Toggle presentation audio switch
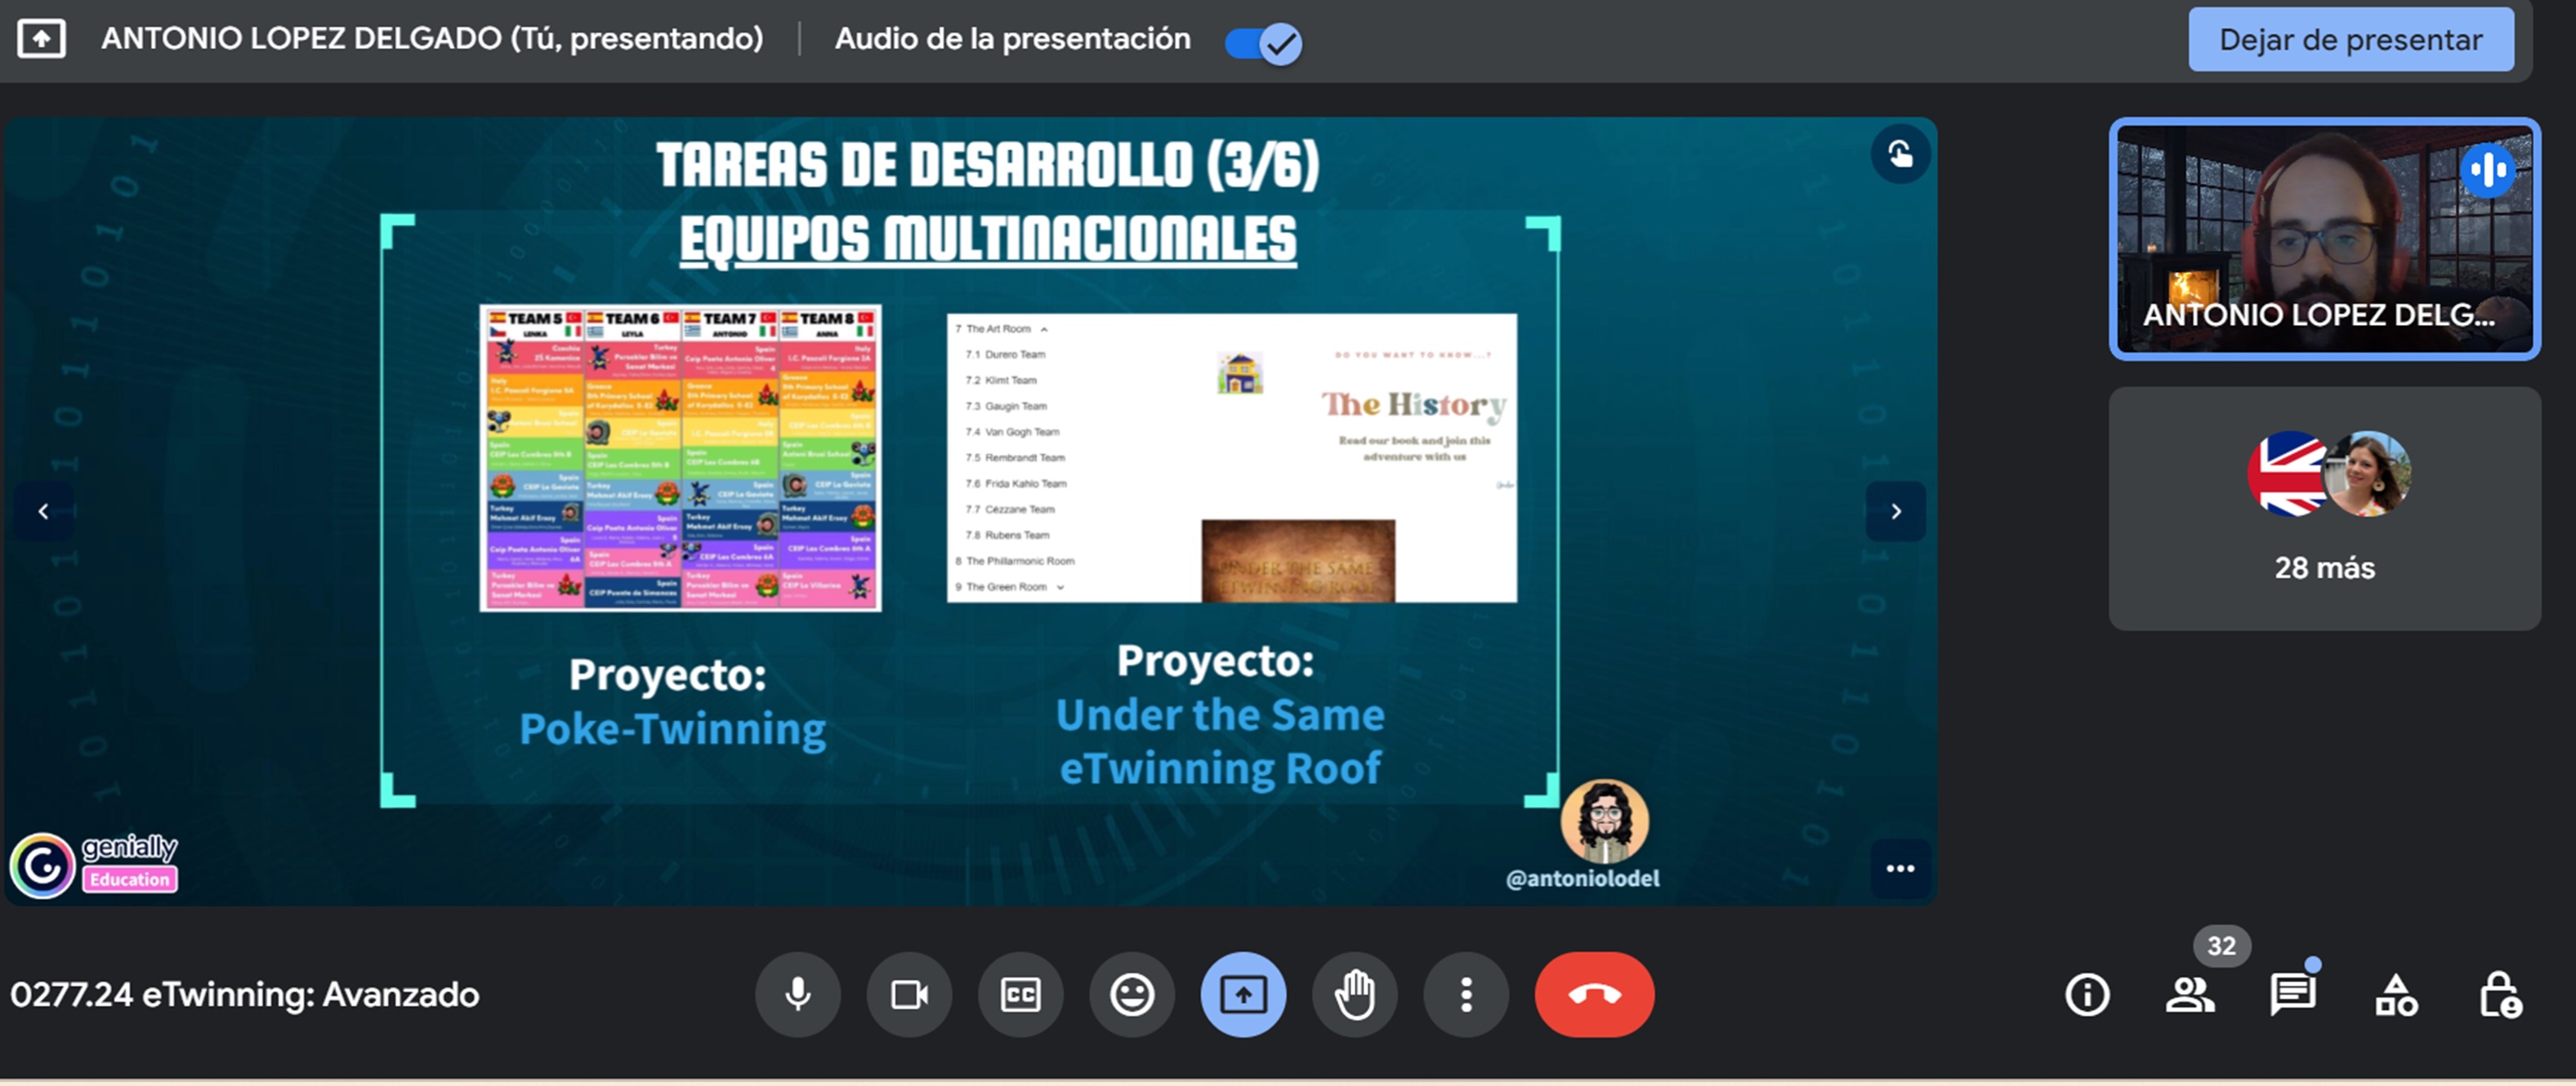The width and height of the screenshot is (2576, 1086). click(x=1263, y=43)
